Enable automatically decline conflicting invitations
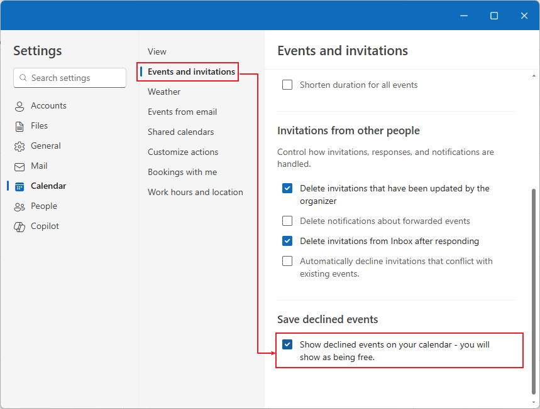540x409 pixels. click(x=287, y=261)
